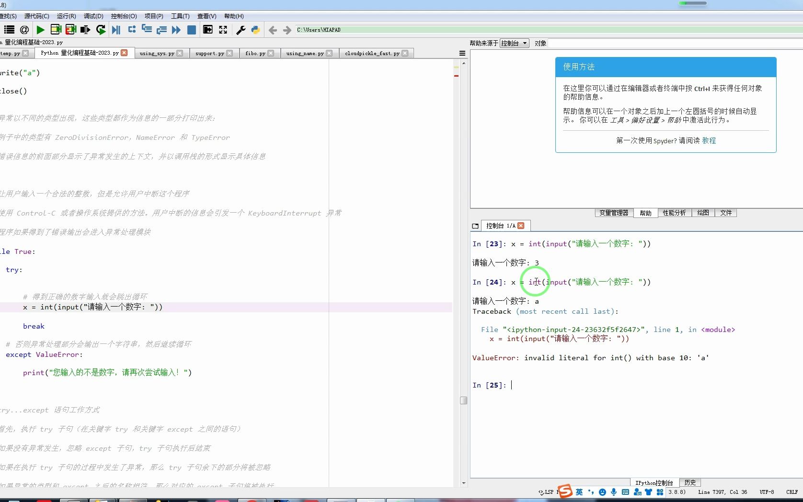Close the temp.py tab
The width and height of the screenshot is (803, 502).
tap(25, 53)
